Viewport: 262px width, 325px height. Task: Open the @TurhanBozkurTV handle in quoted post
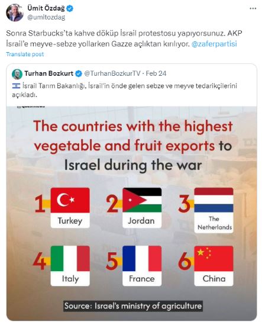tap(112, 73)
